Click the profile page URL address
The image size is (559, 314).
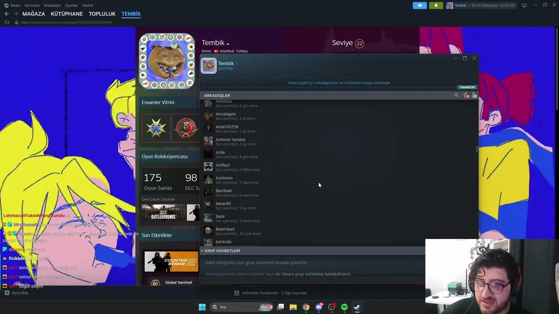coord(66,22)
